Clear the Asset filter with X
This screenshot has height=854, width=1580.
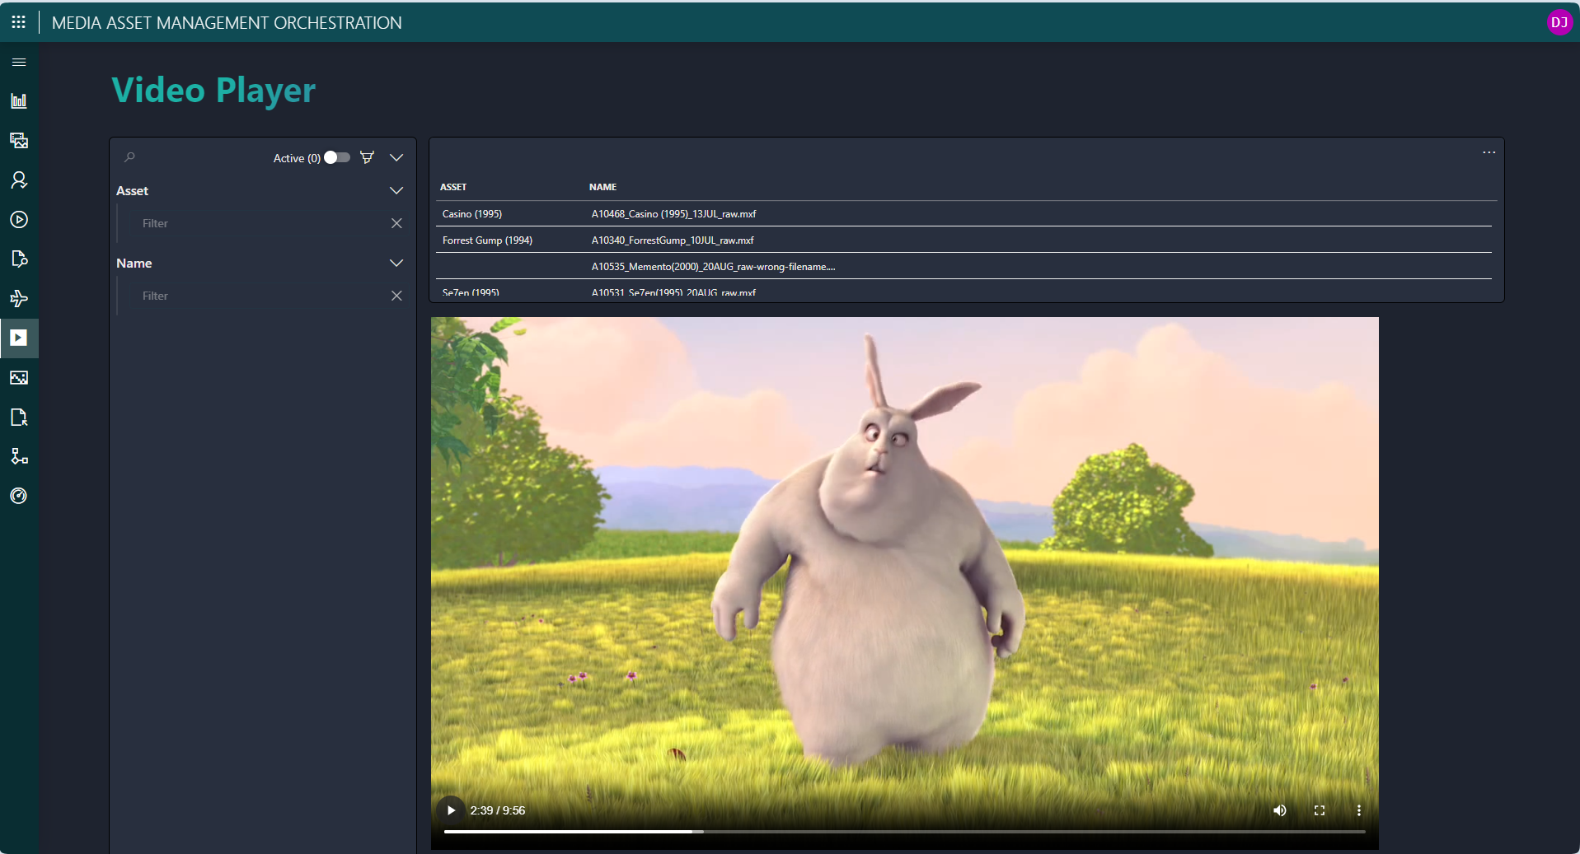[396, 223]
